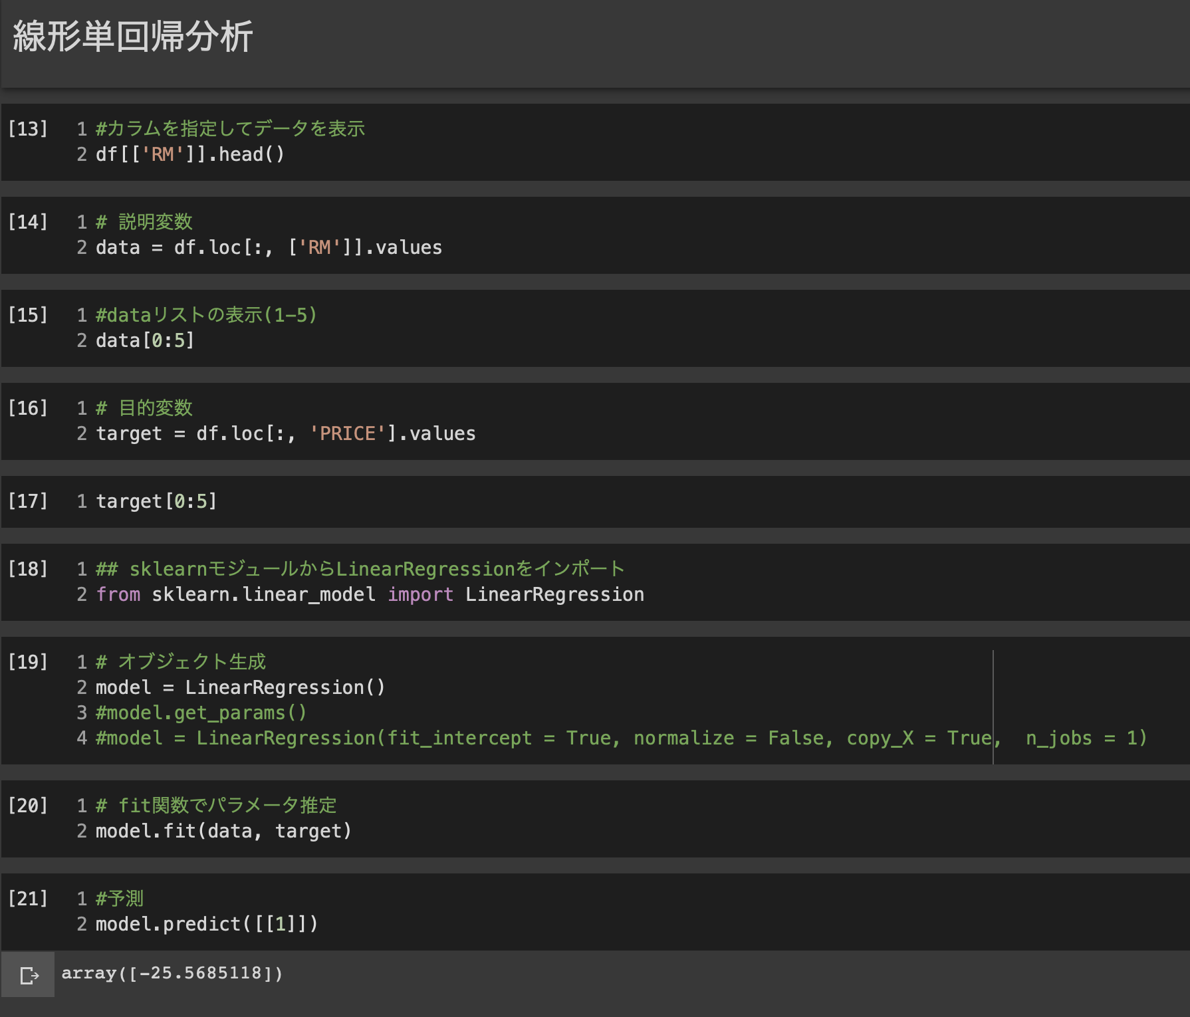The height and width of the screenshot is (1017, 1190).
Task: Run cell [21] via its execution counter
Action: click(x=28, y=898)
